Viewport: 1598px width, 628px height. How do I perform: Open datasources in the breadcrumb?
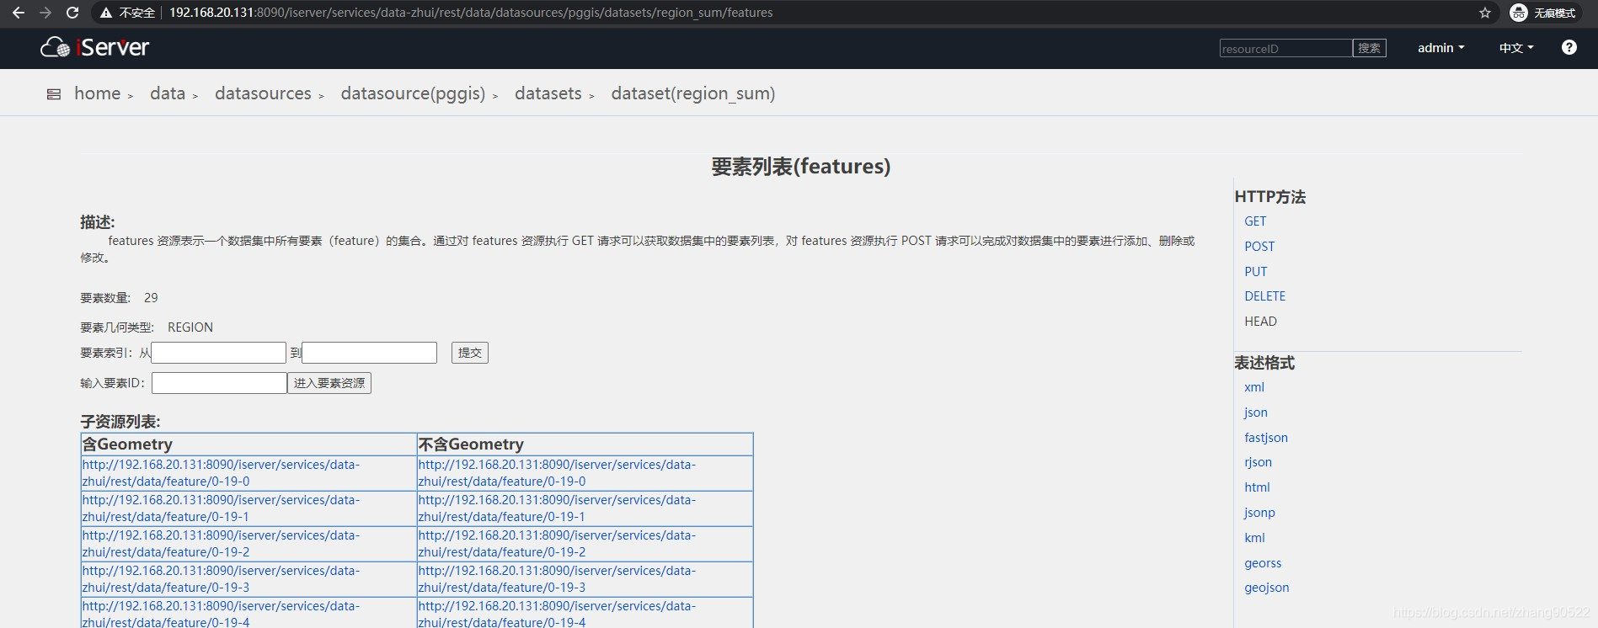[263, 93]
